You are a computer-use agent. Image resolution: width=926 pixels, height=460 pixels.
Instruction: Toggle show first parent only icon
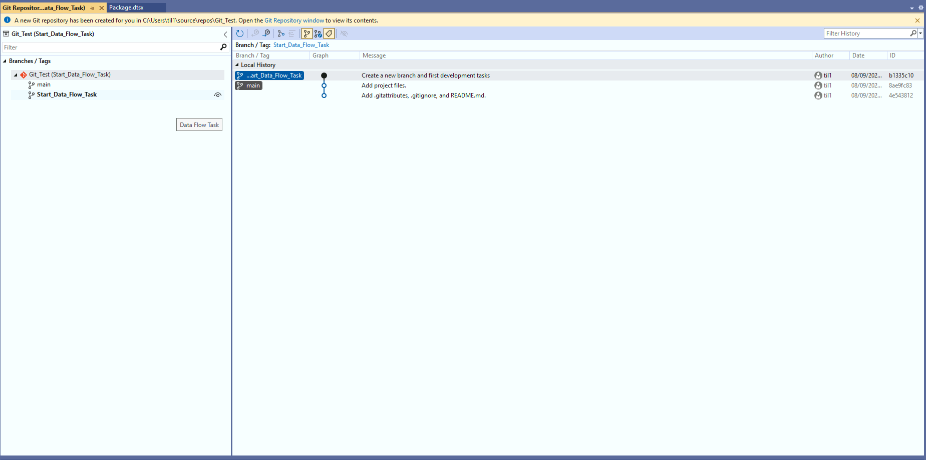(281, 33)
